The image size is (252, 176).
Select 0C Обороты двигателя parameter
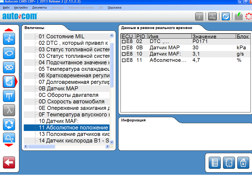68,95
